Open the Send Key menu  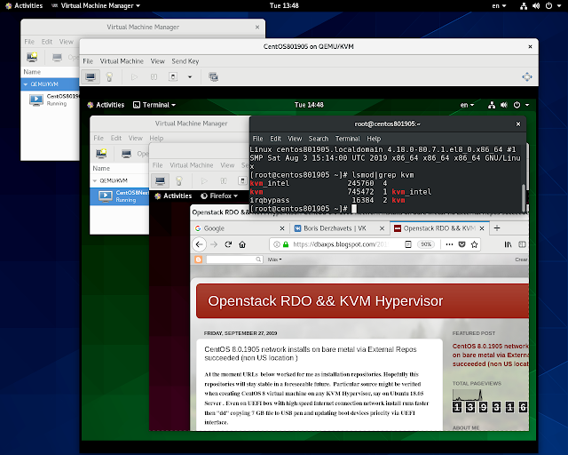coord(185,61)
